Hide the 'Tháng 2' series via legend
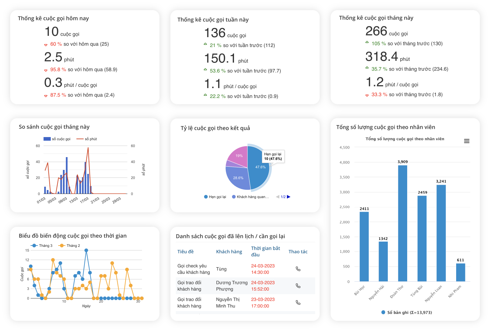 [69, 246]
